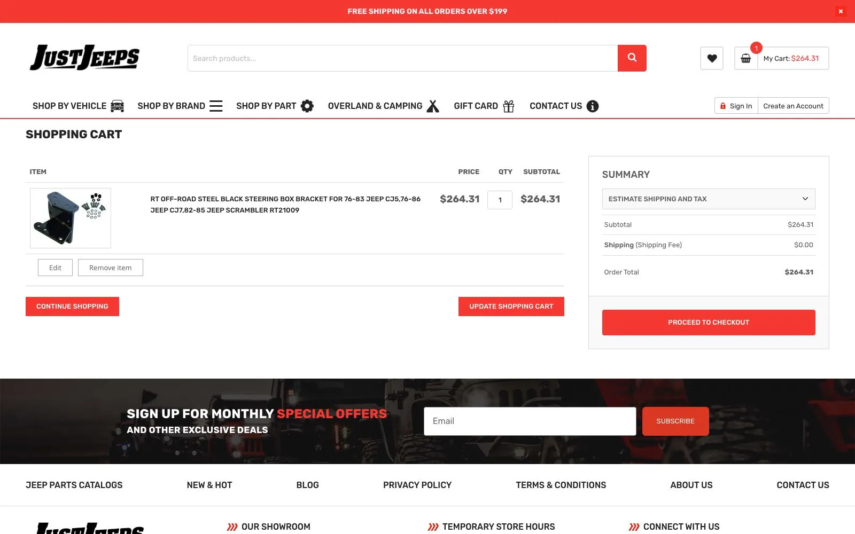The height and width of the screenshot is (534, 855).
Task: Open the About Us footer link
Action: 691,485
